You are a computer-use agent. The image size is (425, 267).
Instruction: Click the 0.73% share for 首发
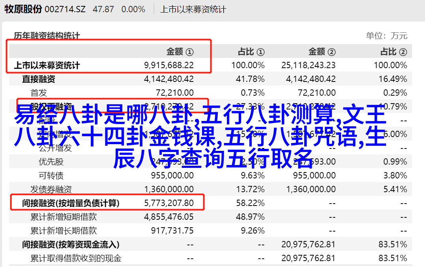tap(253, 93)
